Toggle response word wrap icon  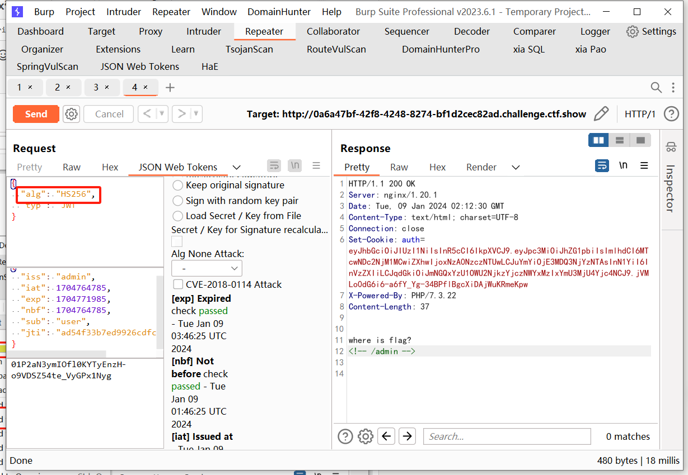(x=602, y=166)
